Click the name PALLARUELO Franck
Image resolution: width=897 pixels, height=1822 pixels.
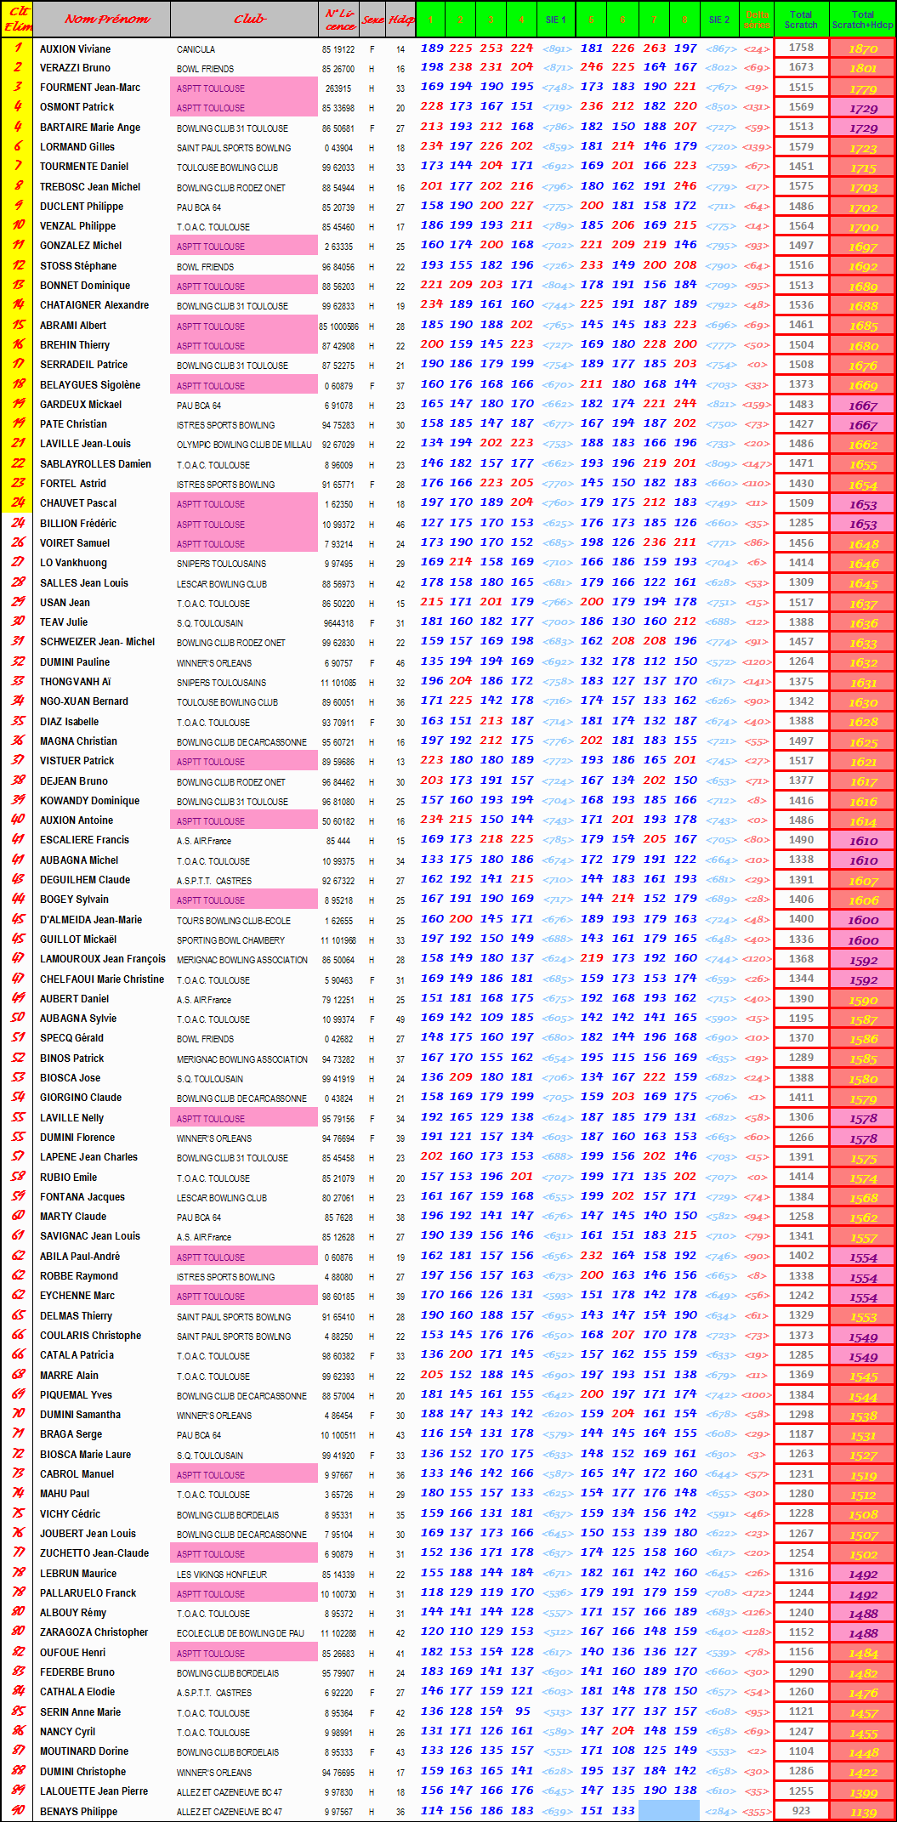tap(88, 1593)
